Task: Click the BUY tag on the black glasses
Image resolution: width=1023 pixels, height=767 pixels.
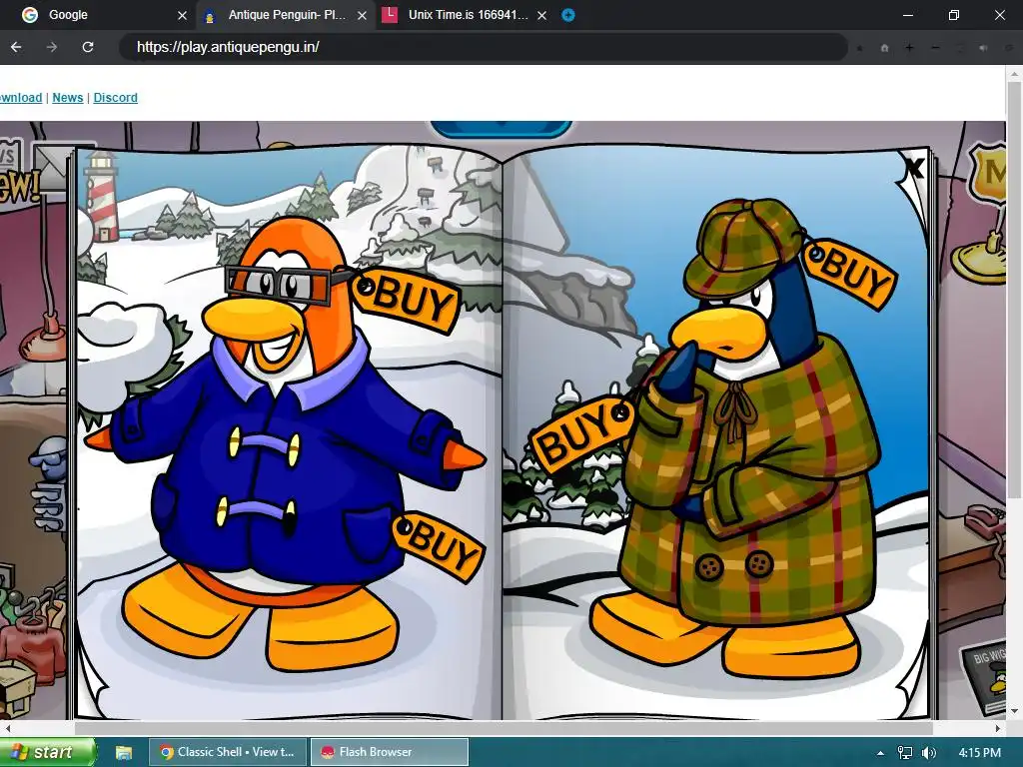Action: (x=406, y=300)
